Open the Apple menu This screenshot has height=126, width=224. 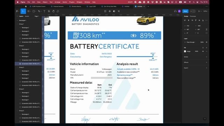tap(17, 2)
